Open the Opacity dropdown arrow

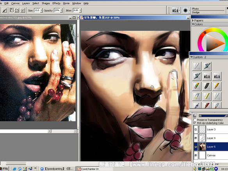61,10
